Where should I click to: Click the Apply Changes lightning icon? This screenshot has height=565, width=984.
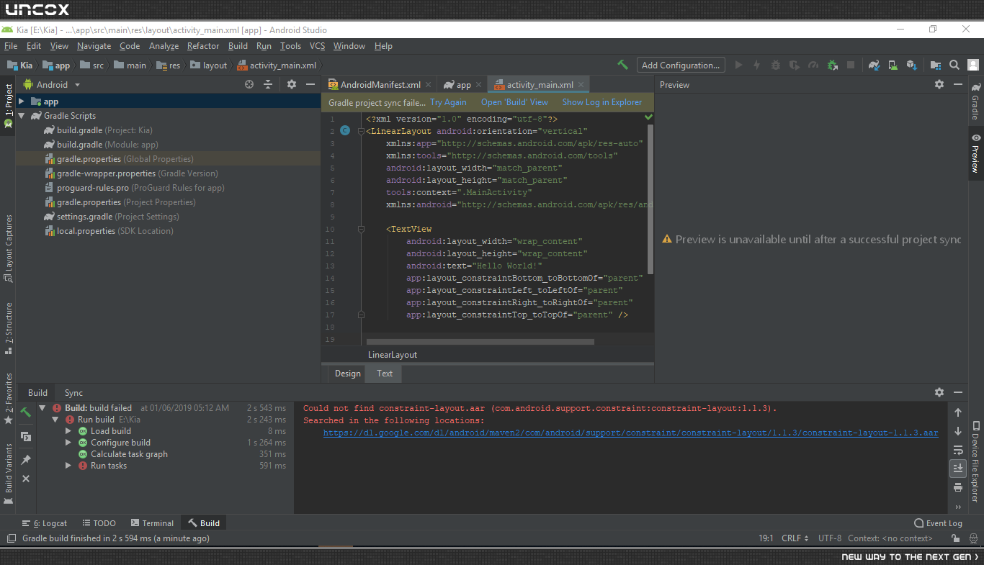pyautogui.click(x=756, y=65)
